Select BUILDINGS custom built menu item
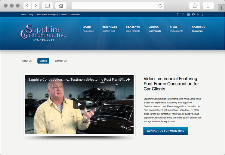Viewport: 225px width, 155px height. click(109, 29)
